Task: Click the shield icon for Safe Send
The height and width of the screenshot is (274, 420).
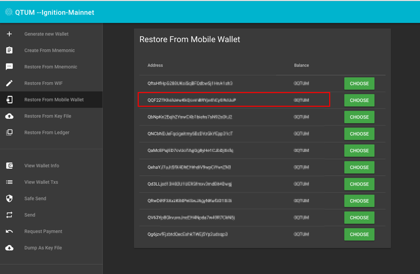Action: [9, 198]
